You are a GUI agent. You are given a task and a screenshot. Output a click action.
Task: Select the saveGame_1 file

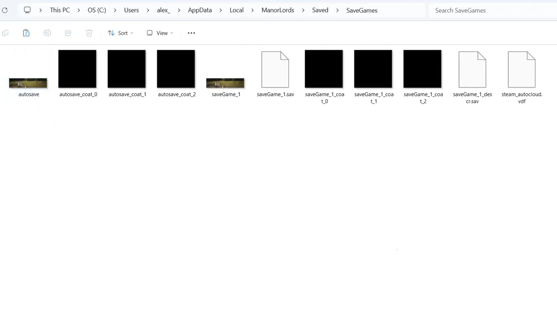(x=225, y=82)
